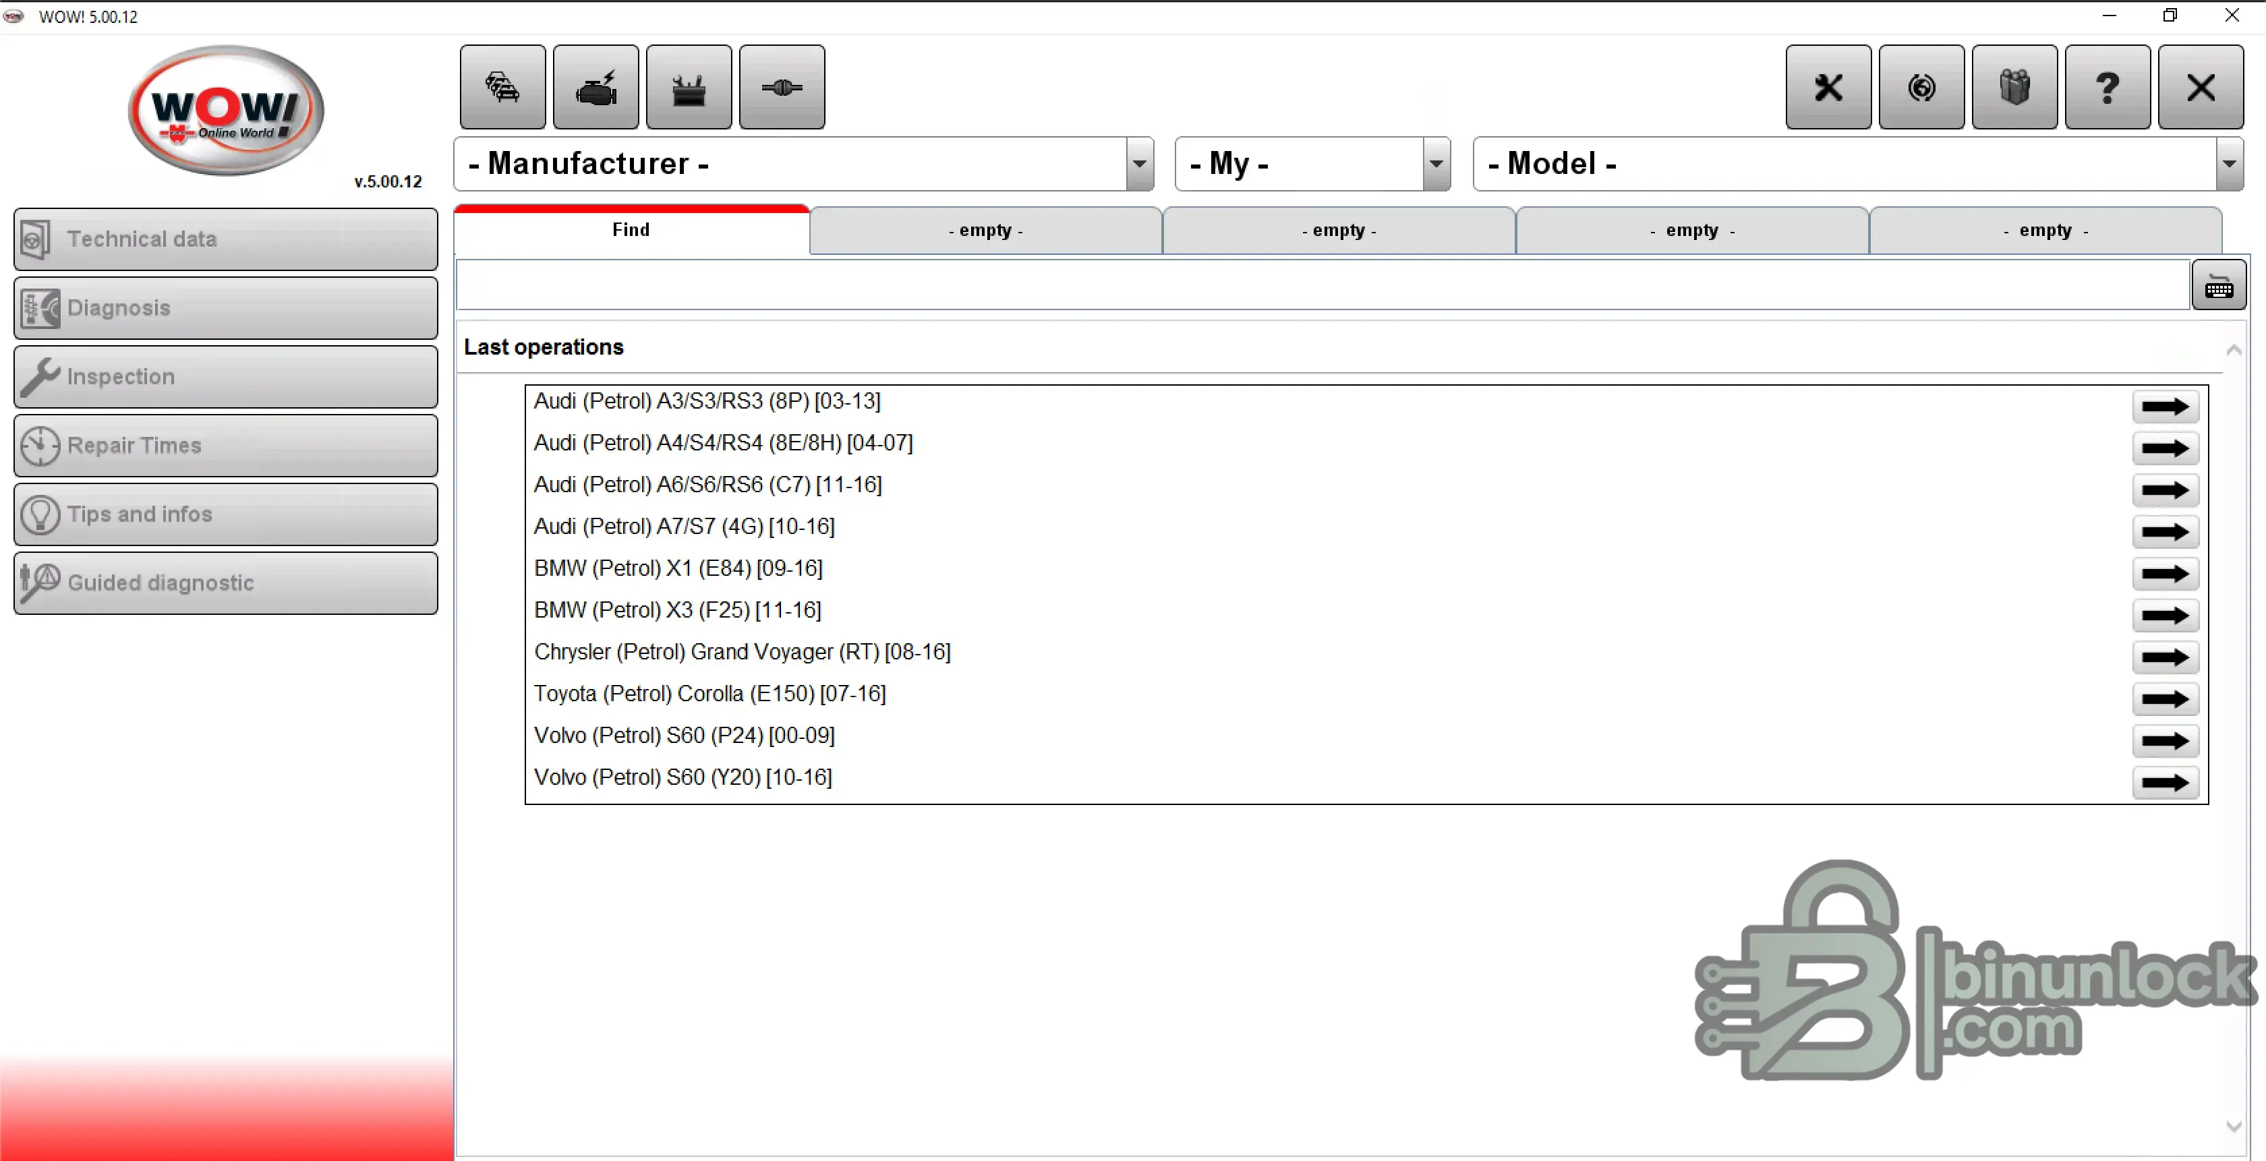Image resolution: width=2266 pixels, height=1161 pixels.
Task: Open the vehicle selection toolbar icon
Action: [x=502, y=87]
